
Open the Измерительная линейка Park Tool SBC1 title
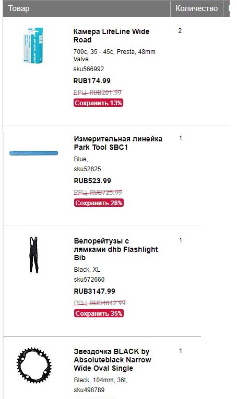pyautogui.click(x=118, y=143)
